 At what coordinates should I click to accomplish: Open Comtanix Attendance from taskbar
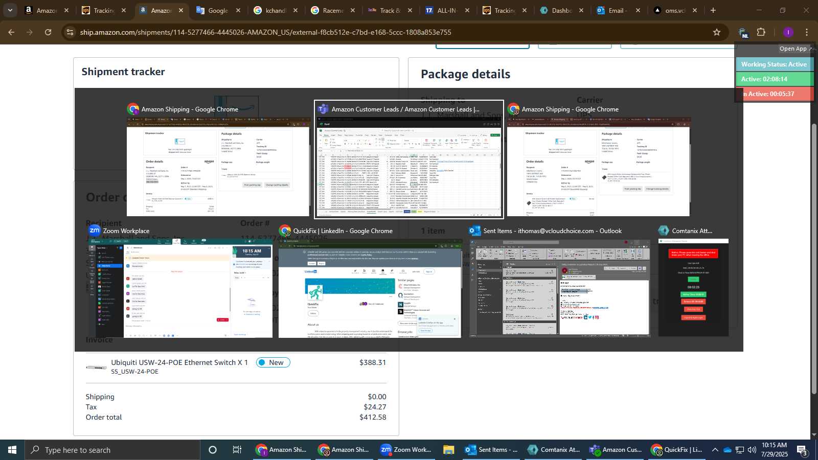click(554, 450)
